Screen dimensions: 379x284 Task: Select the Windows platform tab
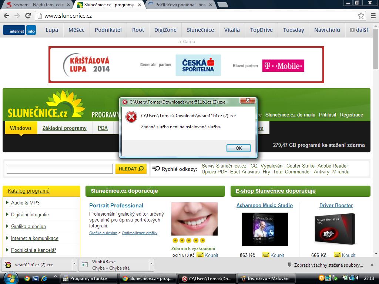coord(21,128)
